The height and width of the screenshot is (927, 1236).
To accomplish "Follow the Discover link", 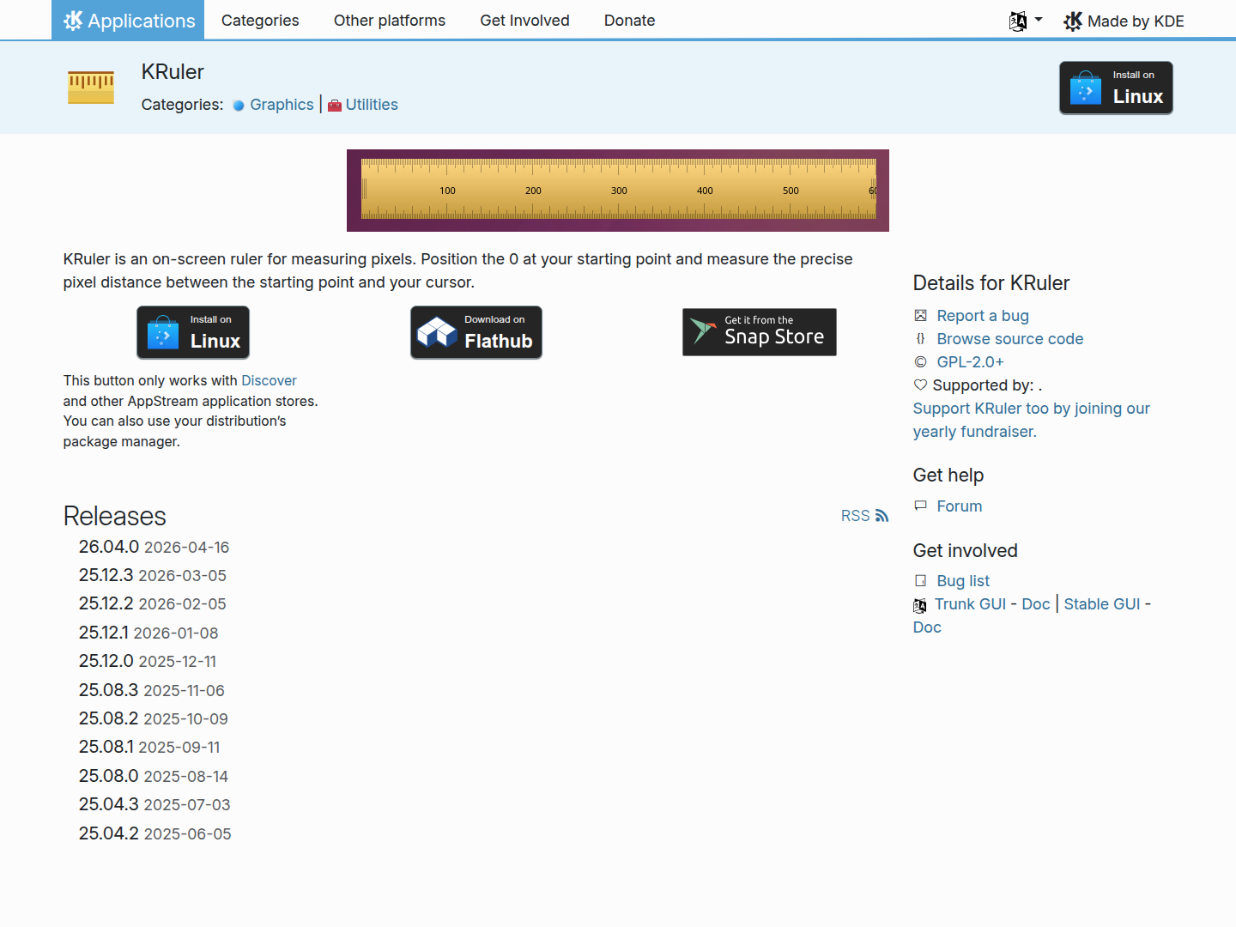I will [x=269, y=380].
